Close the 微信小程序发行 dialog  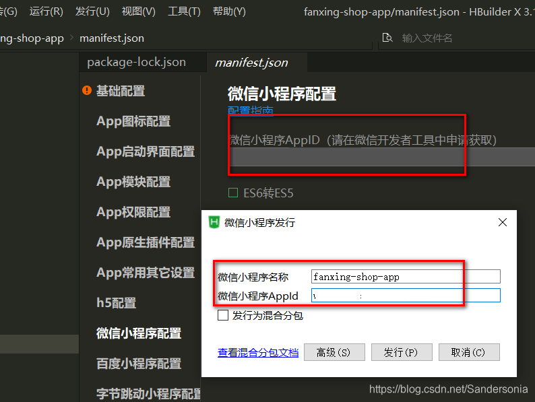pyautogui.click(x=502, y=222)
